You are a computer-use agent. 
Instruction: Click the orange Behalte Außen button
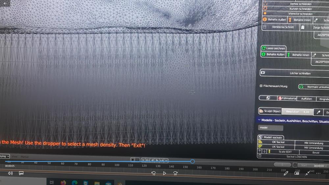click(x=274, y=19)
